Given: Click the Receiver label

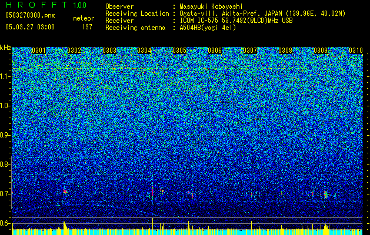Looking at the screenshot, I should [x=119, y=21].
